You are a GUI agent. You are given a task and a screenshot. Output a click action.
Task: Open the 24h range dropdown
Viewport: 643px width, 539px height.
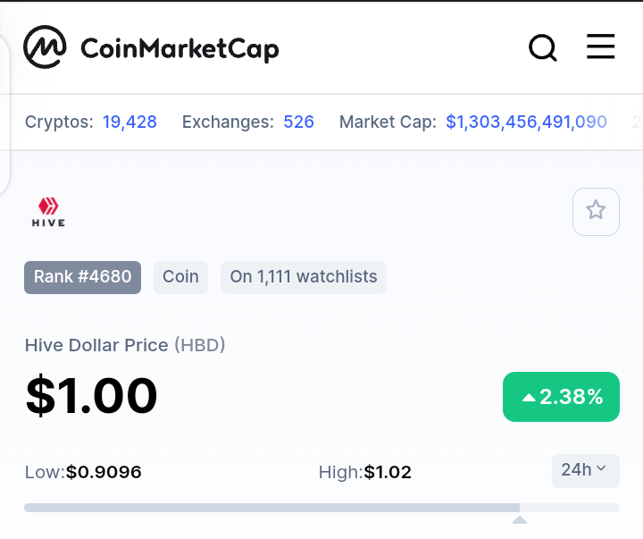click(x=585, y=470)
